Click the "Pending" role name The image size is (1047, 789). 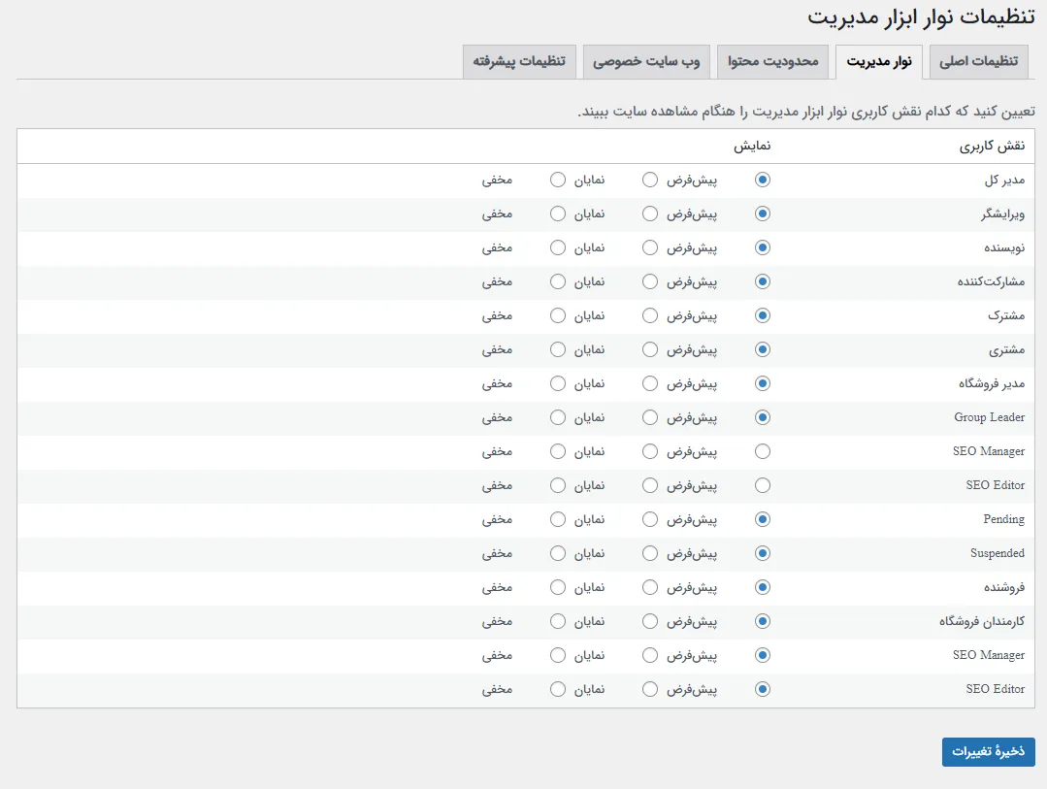1003,519
